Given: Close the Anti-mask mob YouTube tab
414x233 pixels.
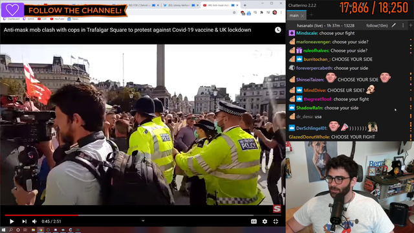Looking at the screenshot, I should [x=237, y=5].
